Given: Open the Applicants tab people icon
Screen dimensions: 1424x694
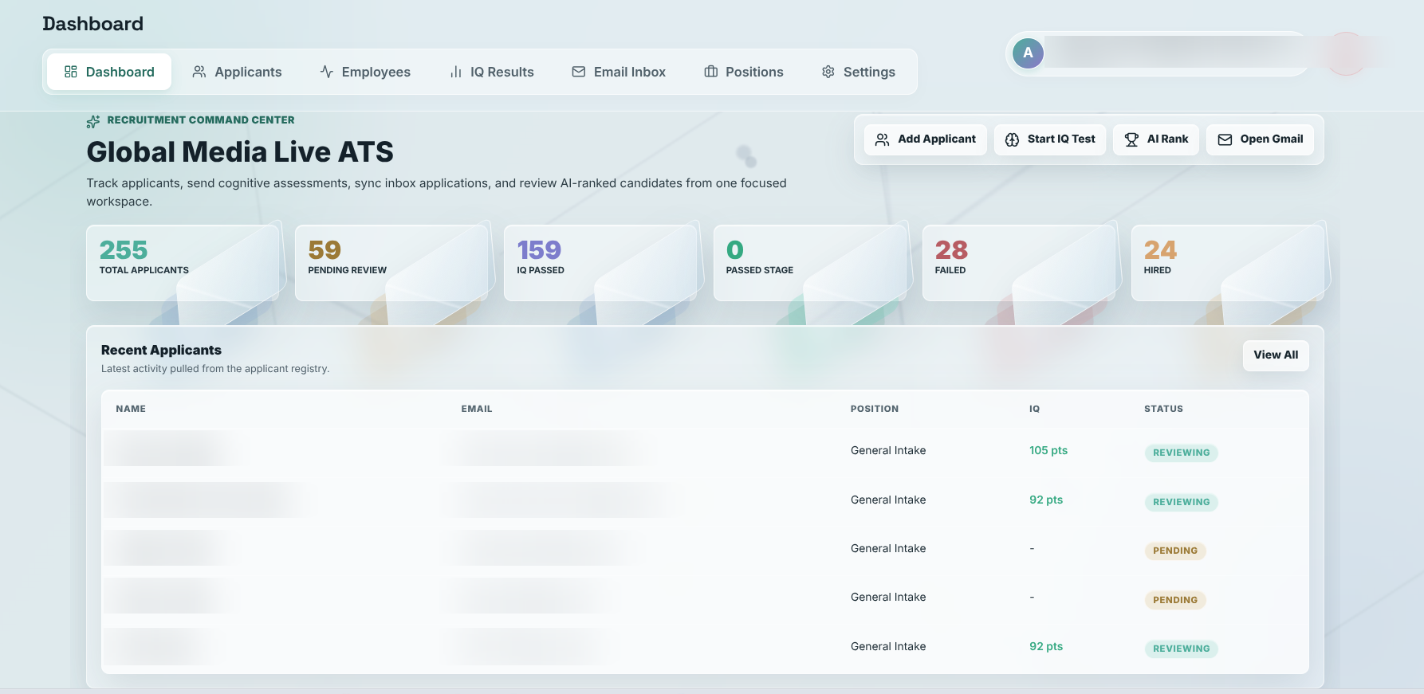Looking at the screenshot, I should (199, 72).
